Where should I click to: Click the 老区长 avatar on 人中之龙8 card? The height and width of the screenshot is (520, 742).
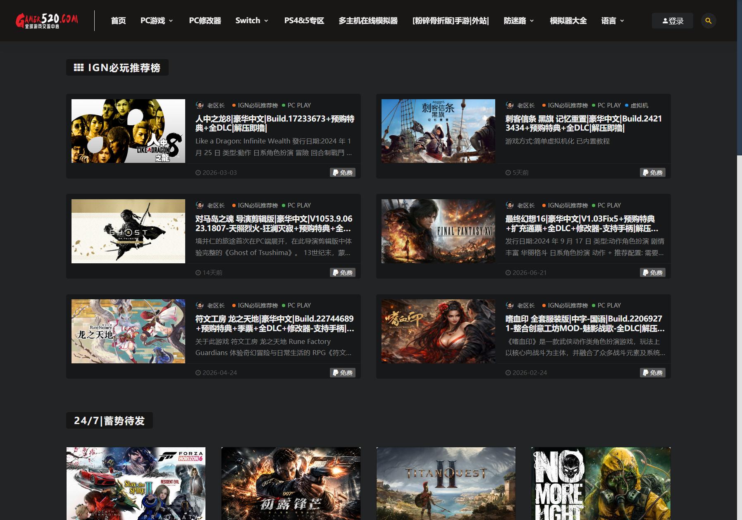(200, 105)
